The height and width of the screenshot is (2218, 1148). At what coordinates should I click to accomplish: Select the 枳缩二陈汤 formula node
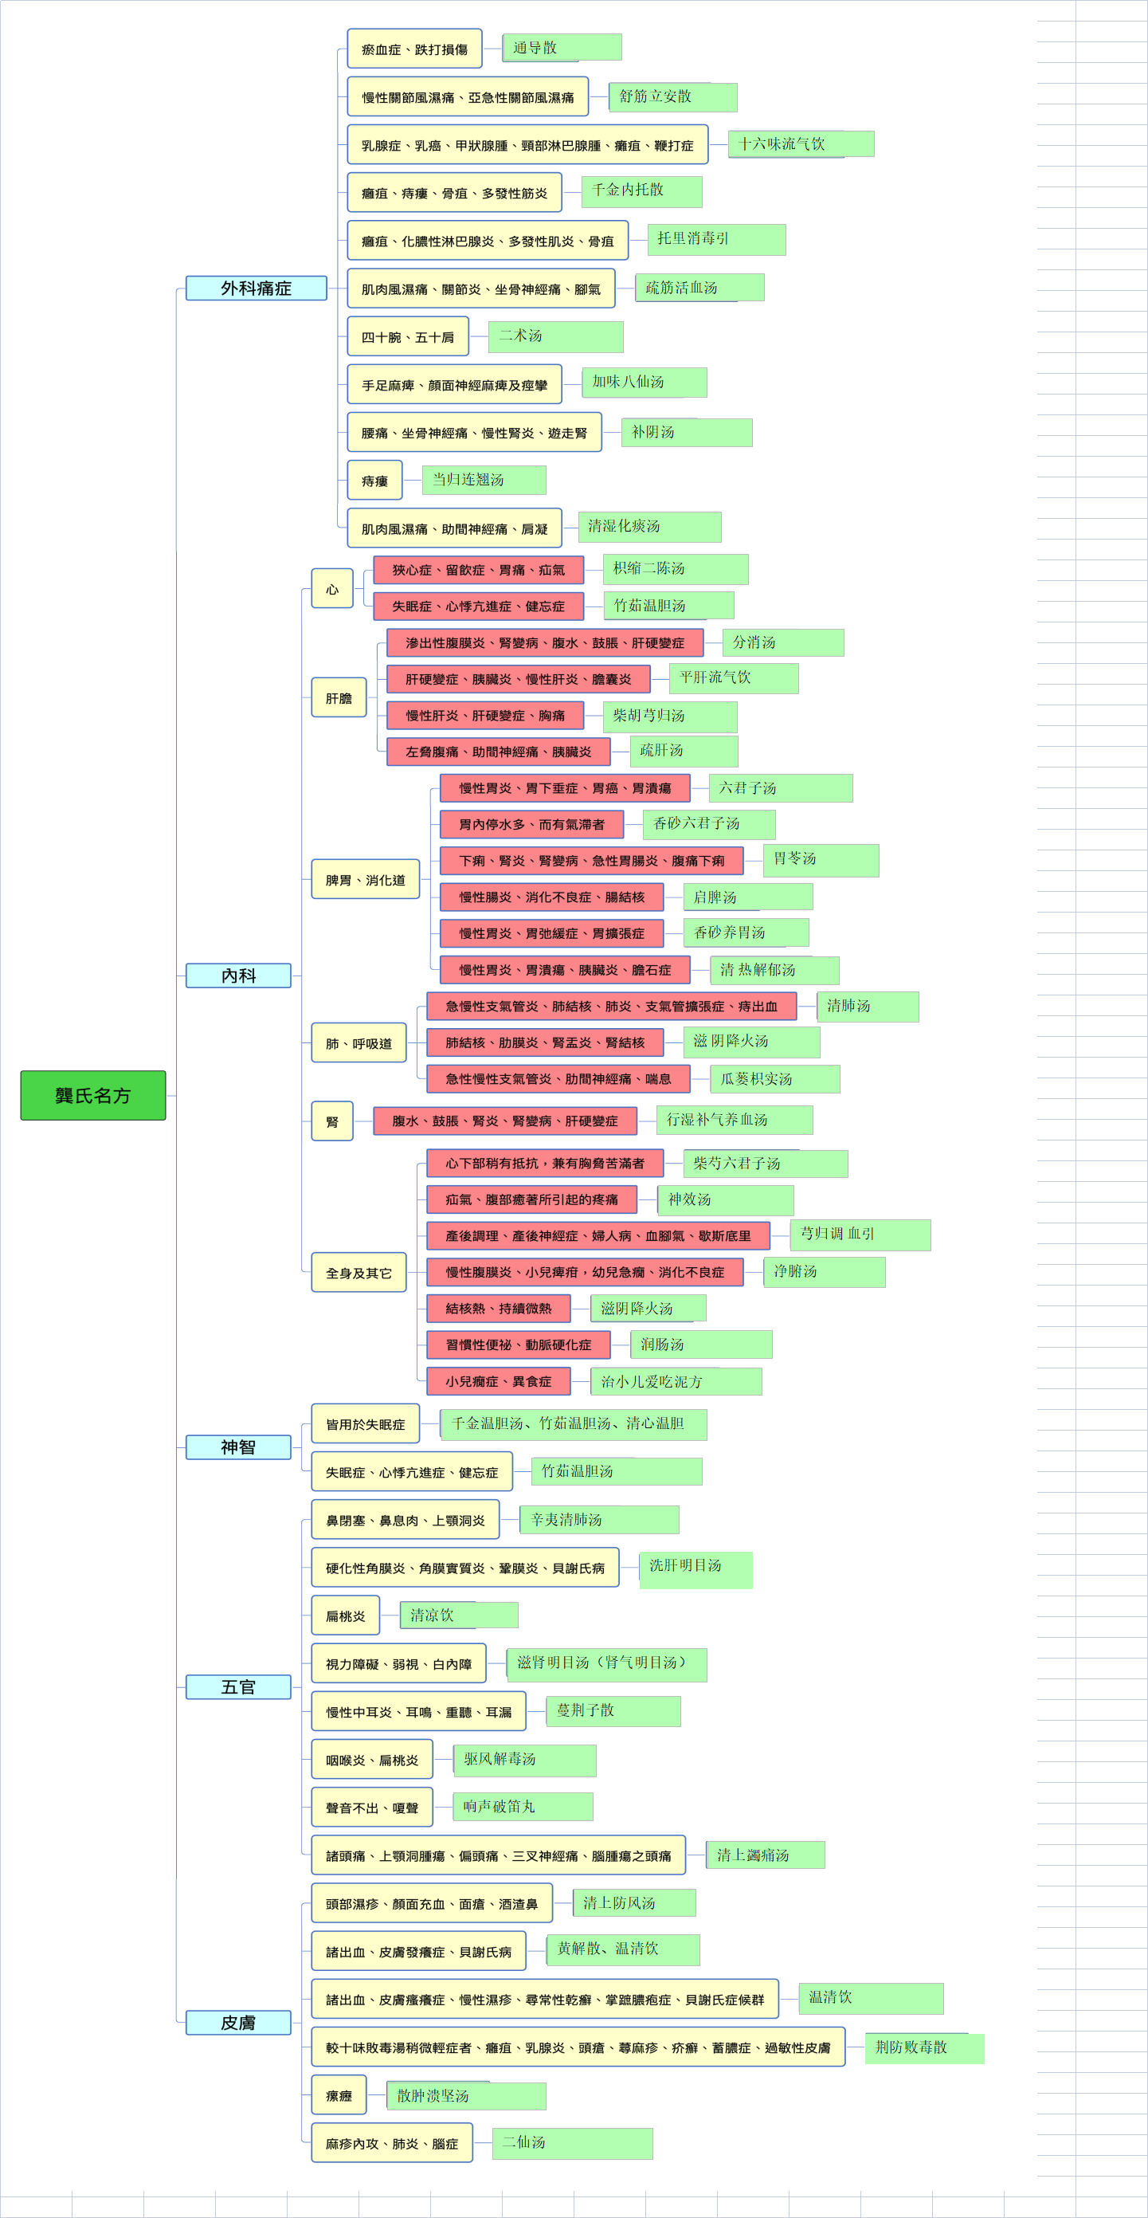676,569
